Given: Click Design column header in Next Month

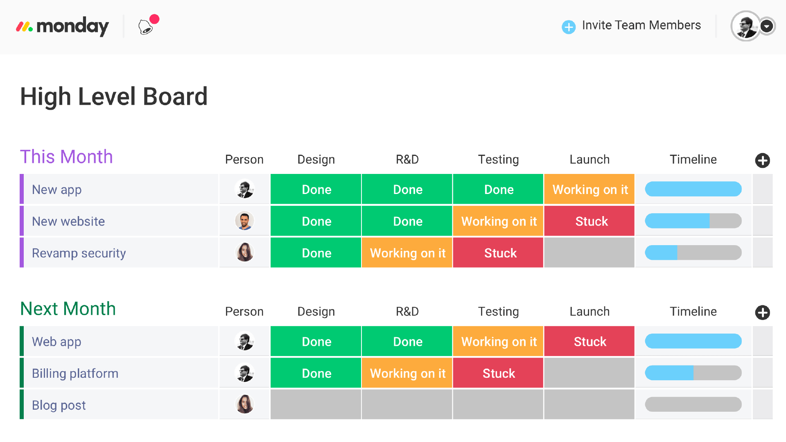Looking at the screenshot, I should (316, 312).
